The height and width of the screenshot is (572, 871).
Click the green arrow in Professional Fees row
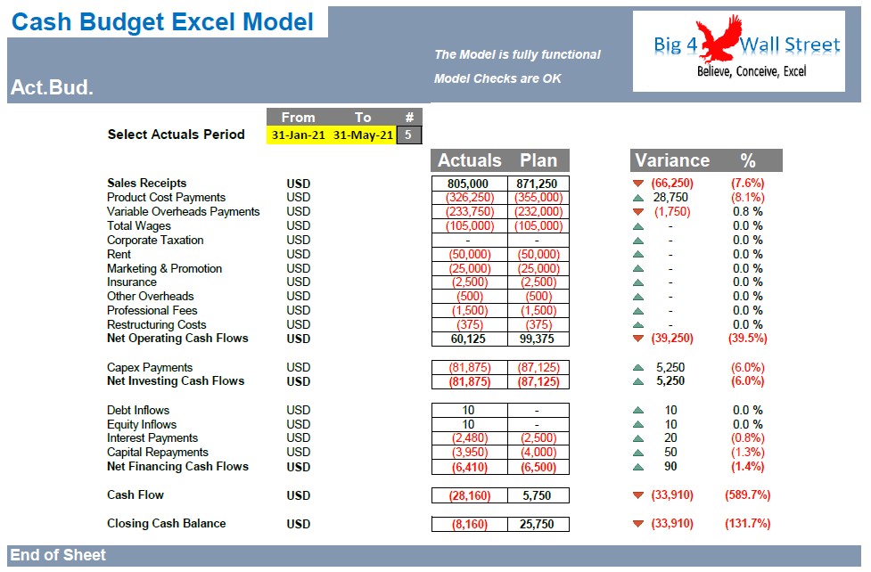(638, 311)
